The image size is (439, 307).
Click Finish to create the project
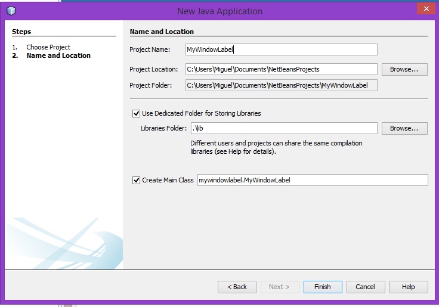322,287
